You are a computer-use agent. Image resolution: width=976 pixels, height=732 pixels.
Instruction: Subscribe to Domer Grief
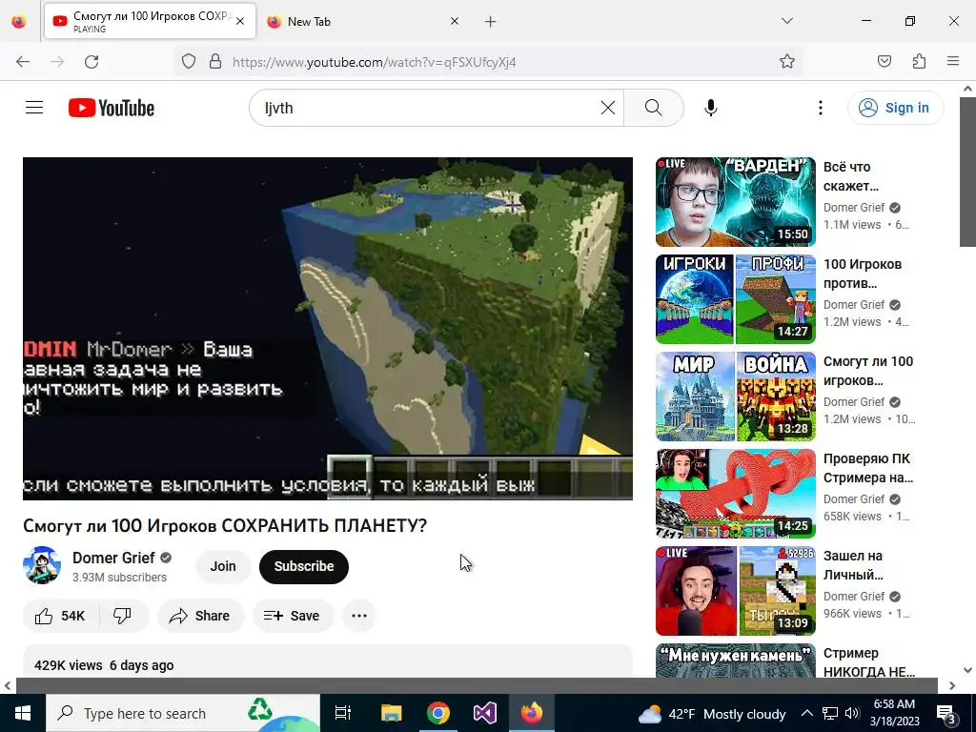pyautogui.click(x=304, y=566)
